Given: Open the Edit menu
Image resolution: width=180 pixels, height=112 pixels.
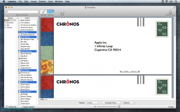Looking at the screenshot, I should click(26, 1).
